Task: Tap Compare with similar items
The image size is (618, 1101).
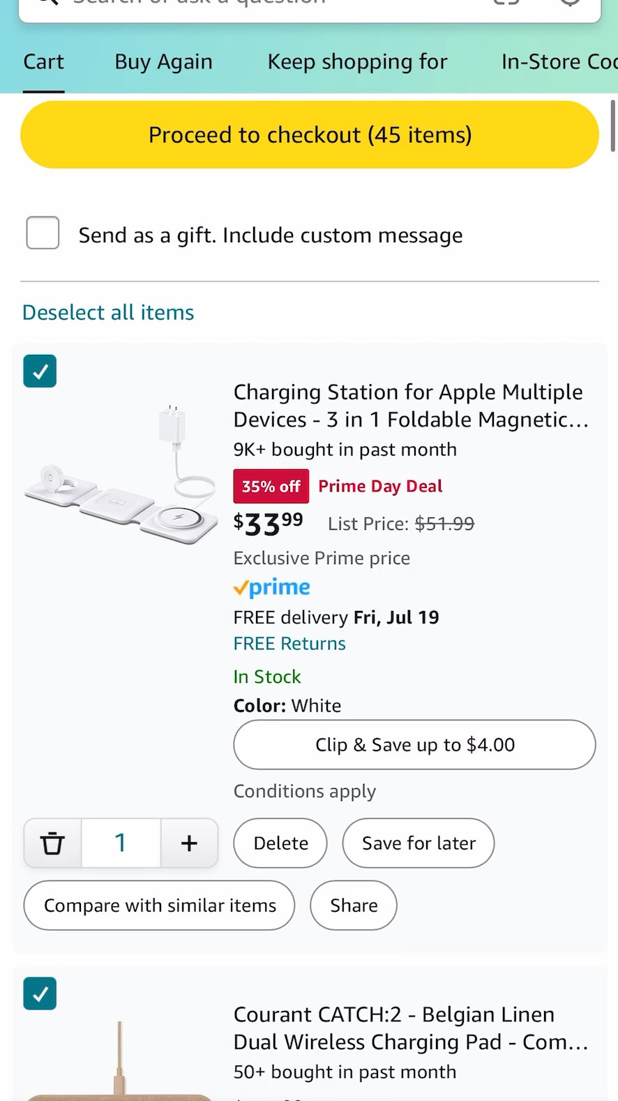Action: (x=159, y=905)
